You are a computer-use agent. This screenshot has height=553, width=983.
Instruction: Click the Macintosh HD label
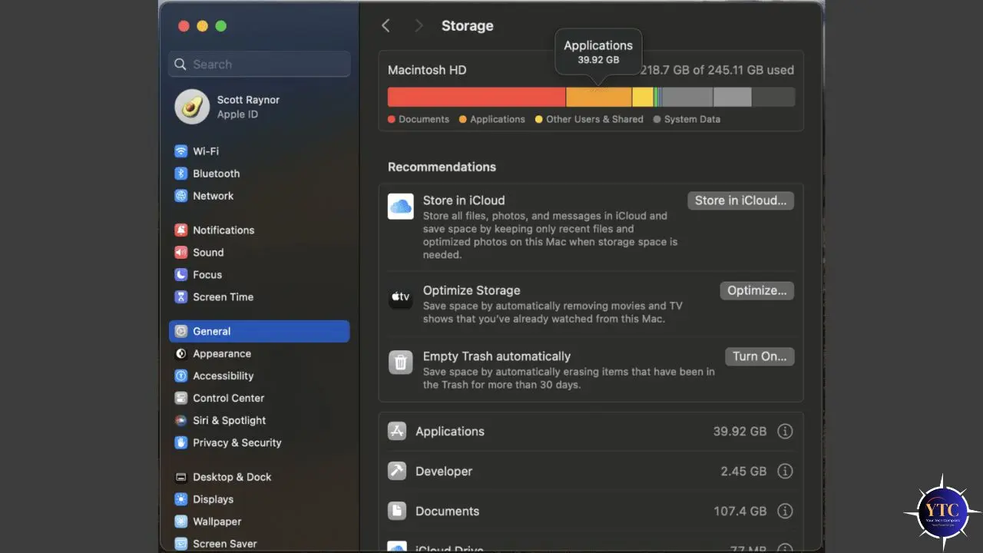[427, 70]
